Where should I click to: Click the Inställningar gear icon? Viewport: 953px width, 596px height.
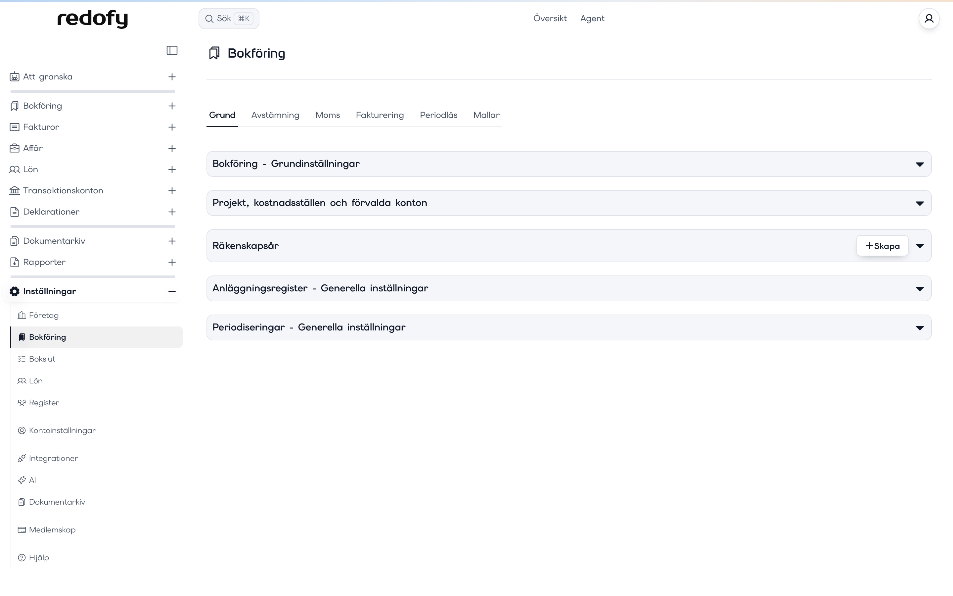[15, 291]
